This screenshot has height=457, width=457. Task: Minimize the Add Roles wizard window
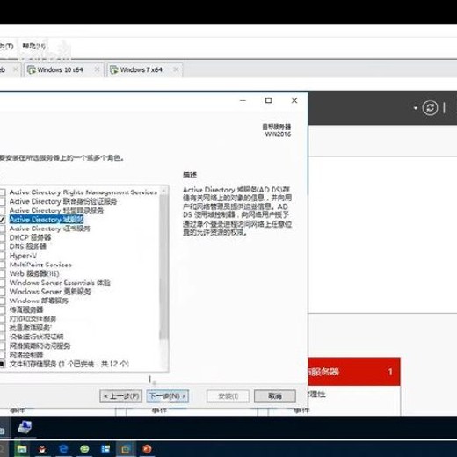(243, 100)
